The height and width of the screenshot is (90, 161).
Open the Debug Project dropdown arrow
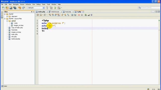(x=61, y=8)
